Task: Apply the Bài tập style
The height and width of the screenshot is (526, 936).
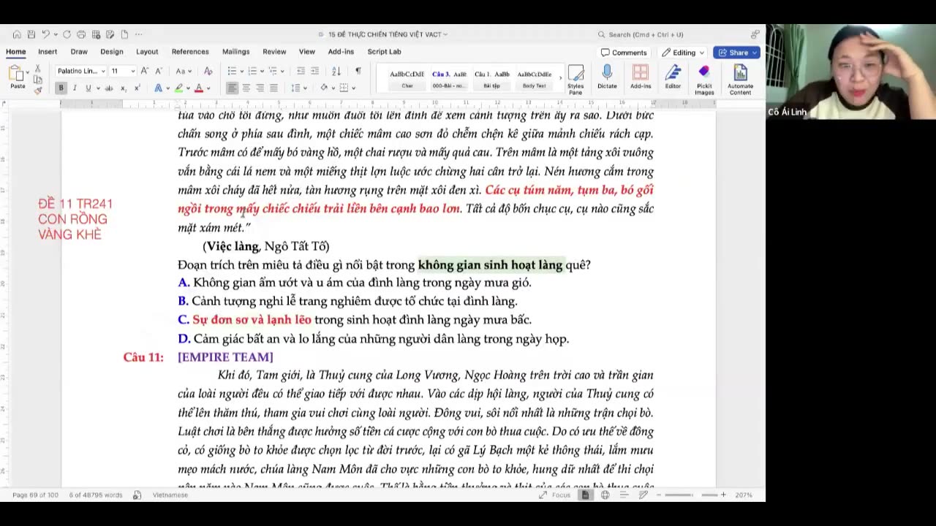Action: 492,79
